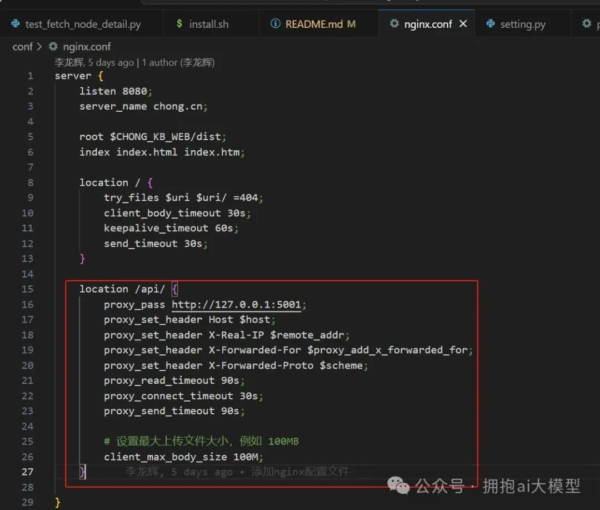Click the Python icon on the setting.py tab

pos(489,24)
